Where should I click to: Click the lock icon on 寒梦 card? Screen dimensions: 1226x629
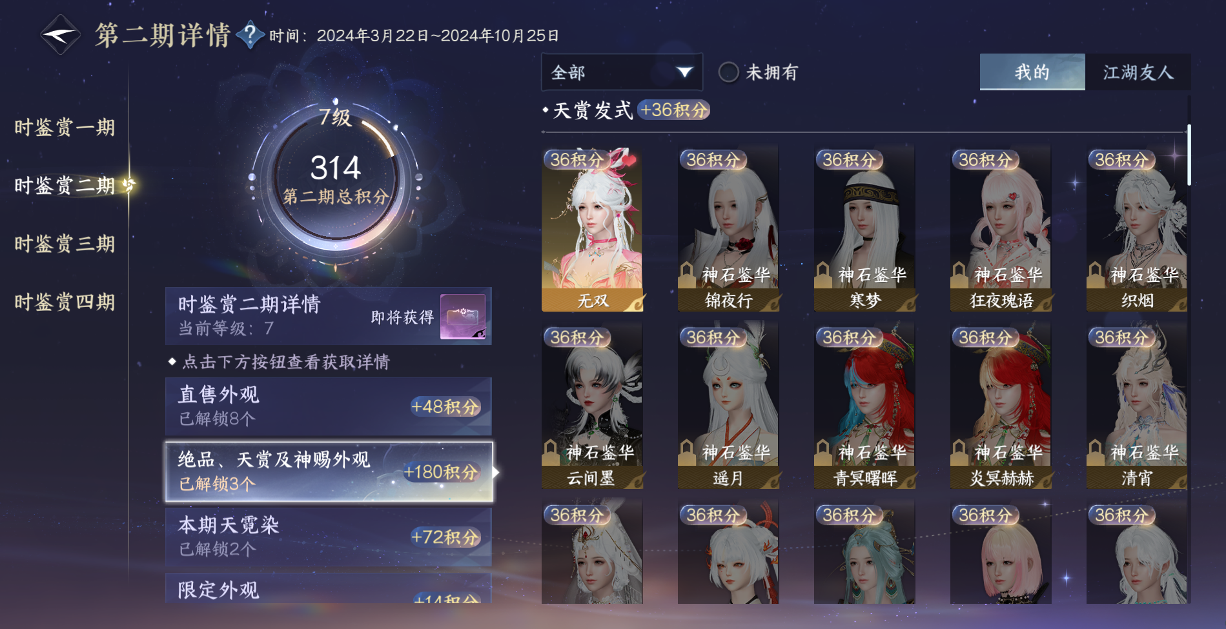[x=823, y=274]
